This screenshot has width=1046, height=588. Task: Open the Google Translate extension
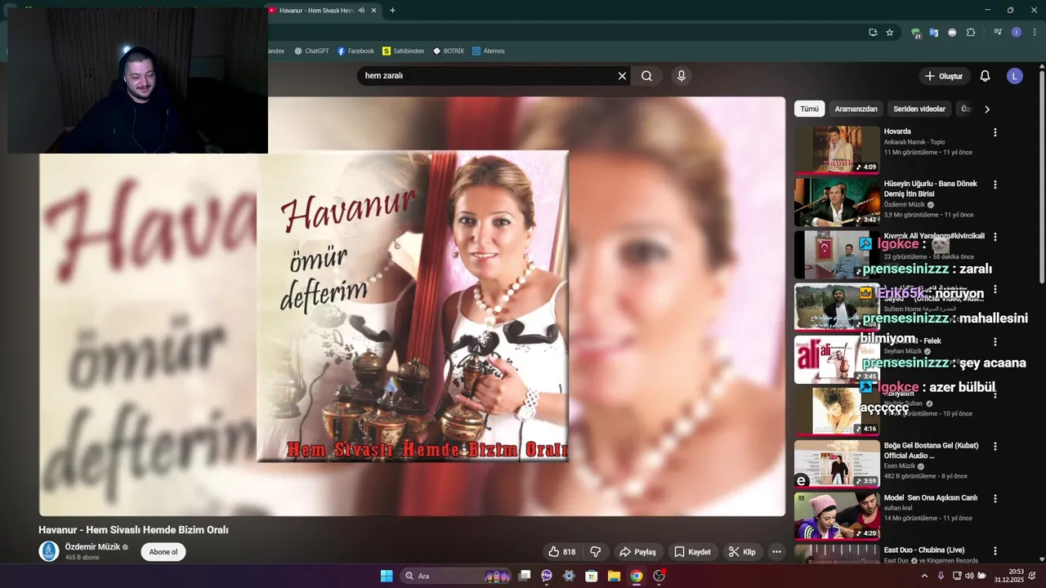(x=934, y=33)
